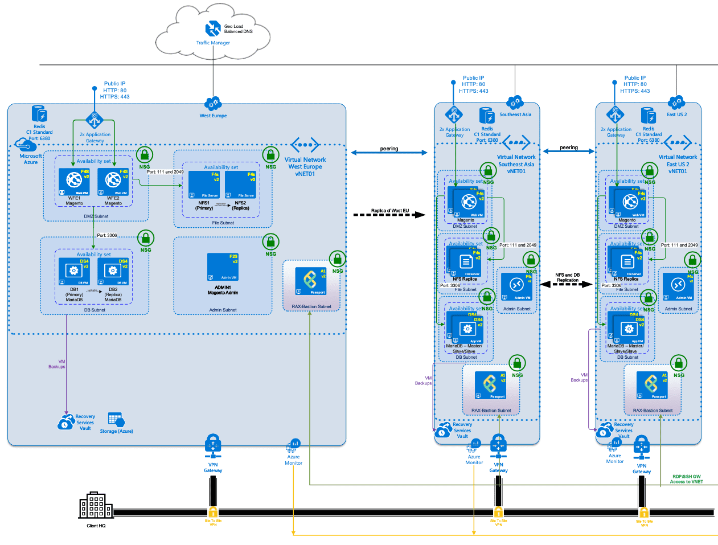
Task: Select the Southeast Asia Application Gateway icon
Action: pos(454,115)
